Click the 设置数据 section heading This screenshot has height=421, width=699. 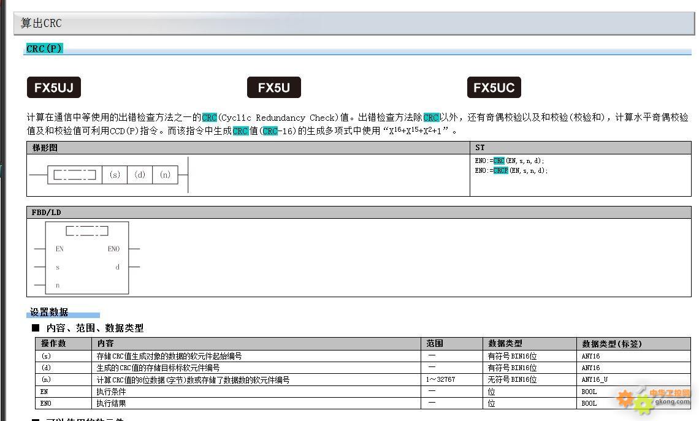[49, 313]
